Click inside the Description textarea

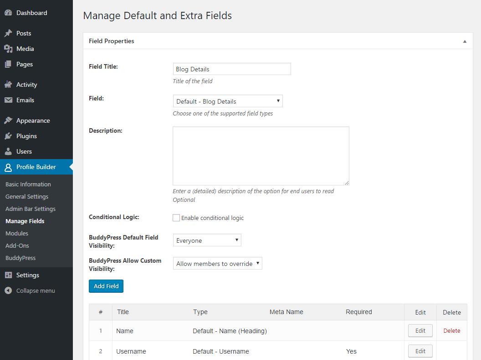(x=261, y=156)
